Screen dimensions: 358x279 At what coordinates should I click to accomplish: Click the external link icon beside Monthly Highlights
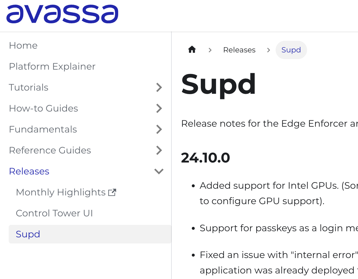[112, 192]
